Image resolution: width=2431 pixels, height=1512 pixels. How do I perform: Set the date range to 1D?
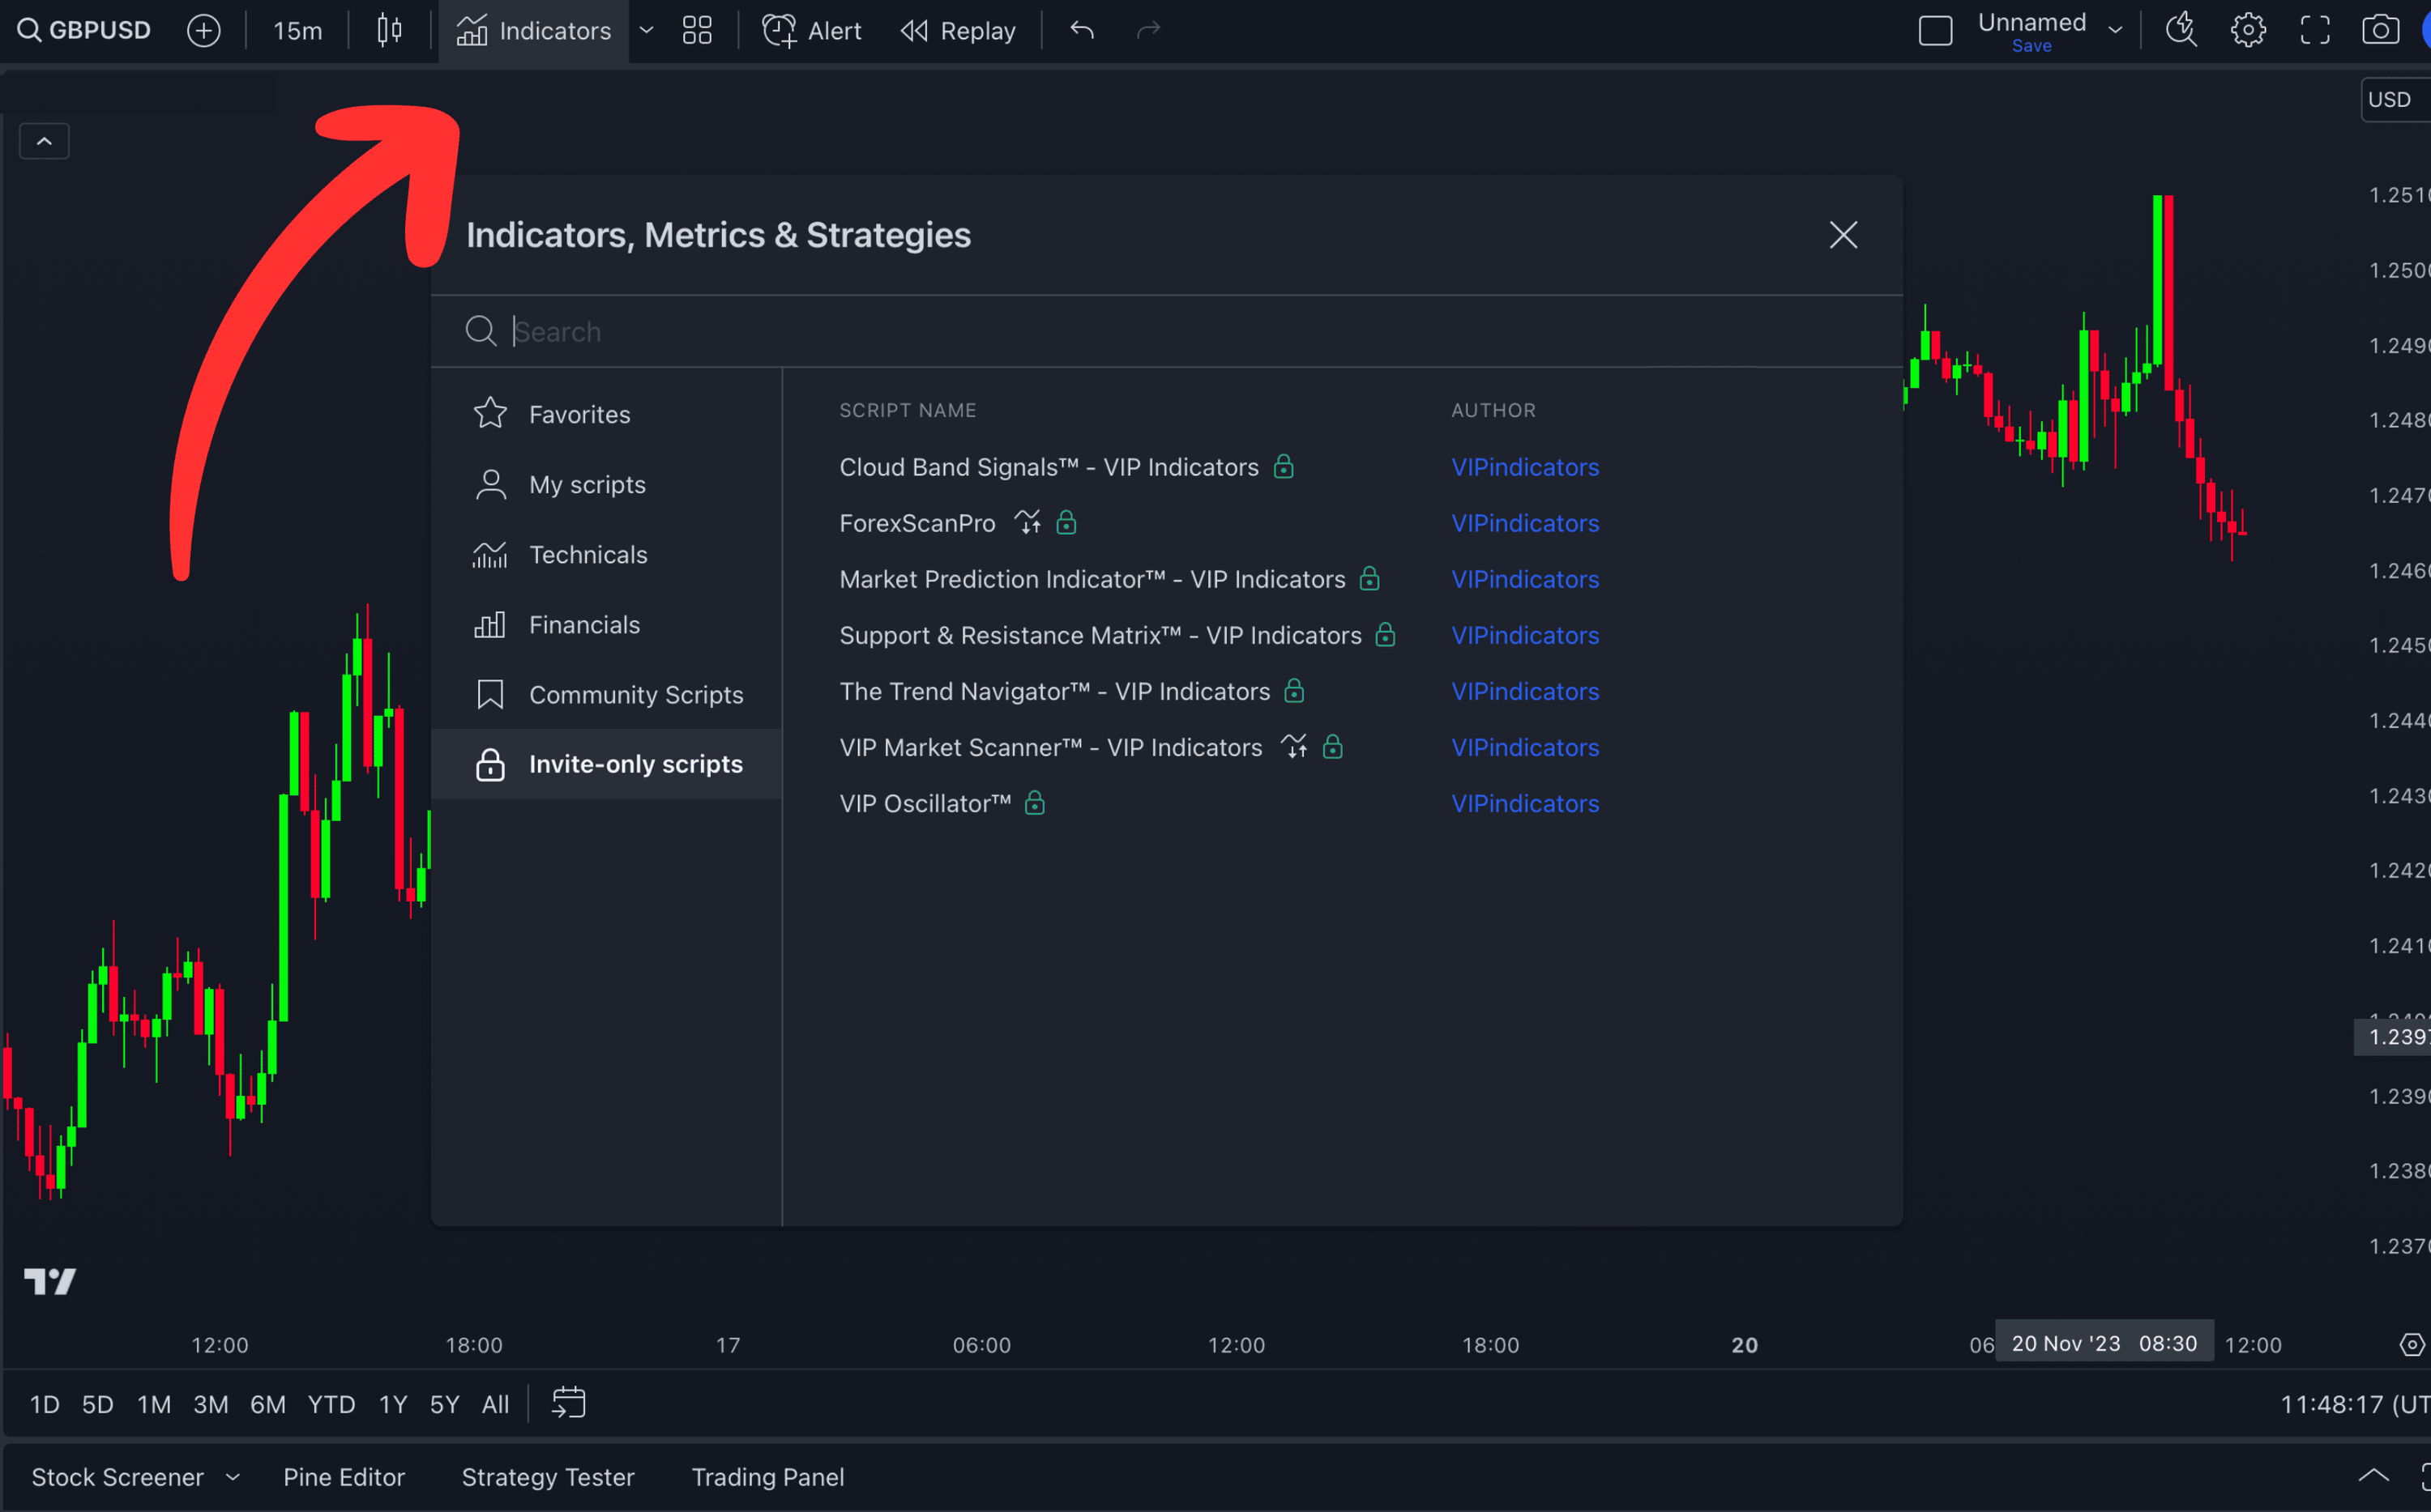(44, 1404)
